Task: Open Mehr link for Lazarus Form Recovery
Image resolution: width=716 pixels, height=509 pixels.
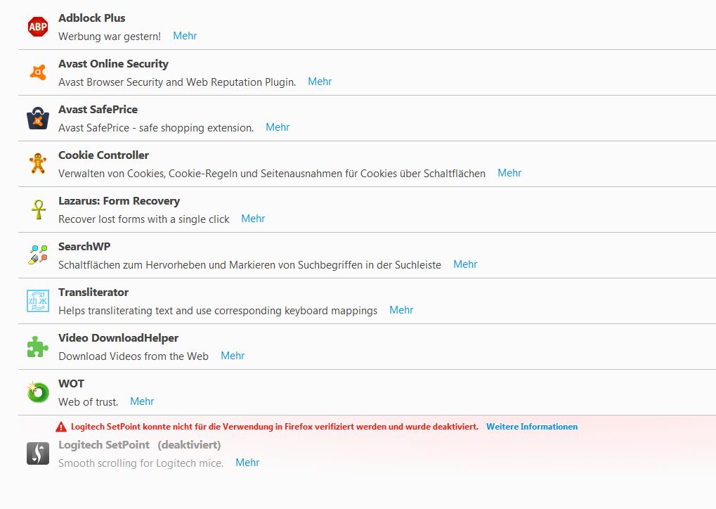Action: (x=253, y=219)
